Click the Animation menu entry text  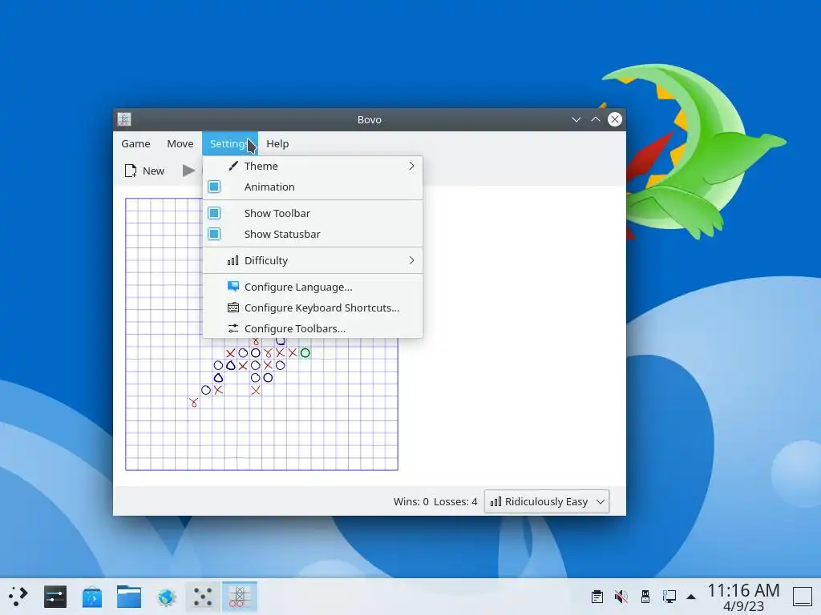click(269, 187)
